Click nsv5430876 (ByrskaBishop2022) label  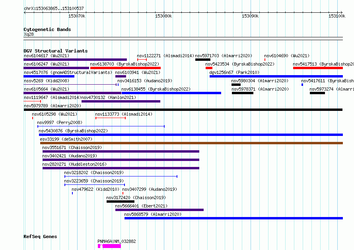click(73, 131)
